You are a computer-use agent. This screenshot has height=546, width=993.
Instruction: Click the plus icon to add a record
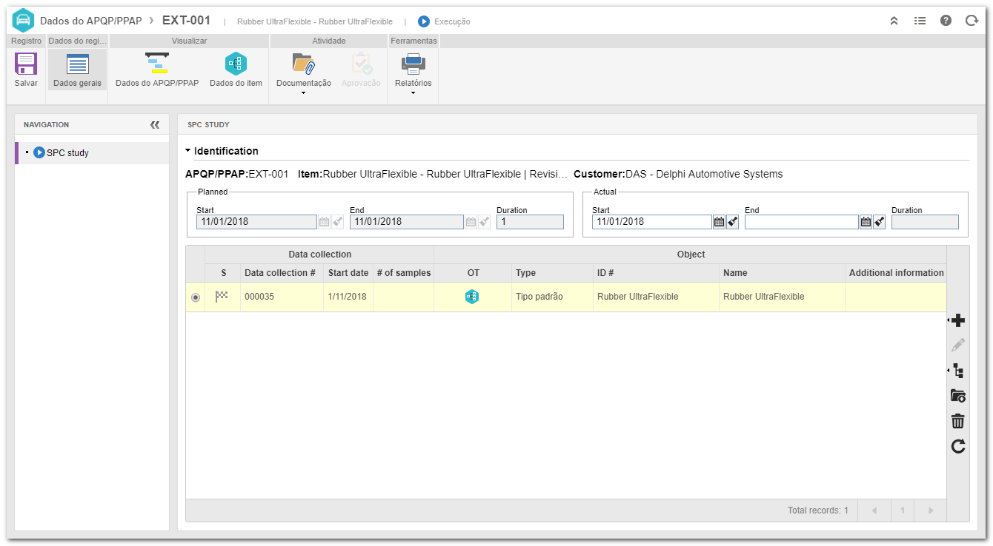coord(958,320)
